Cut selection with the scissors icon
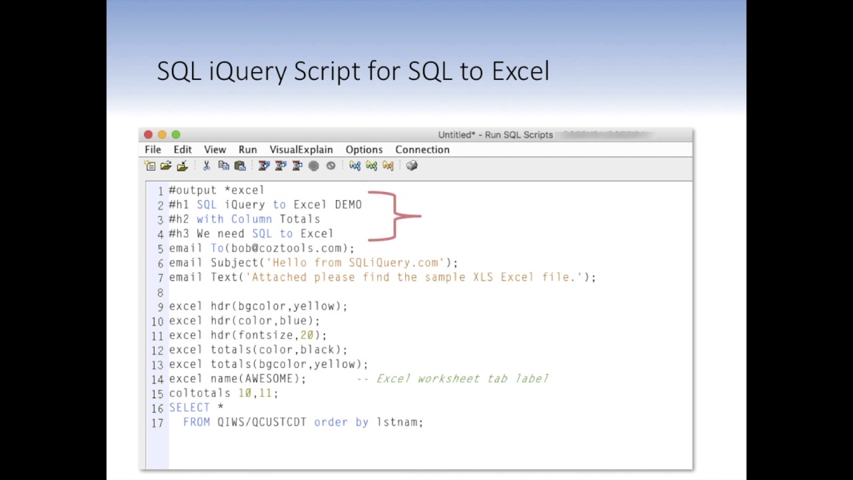Screen dimensions: 853x480 tap(207, 166)
